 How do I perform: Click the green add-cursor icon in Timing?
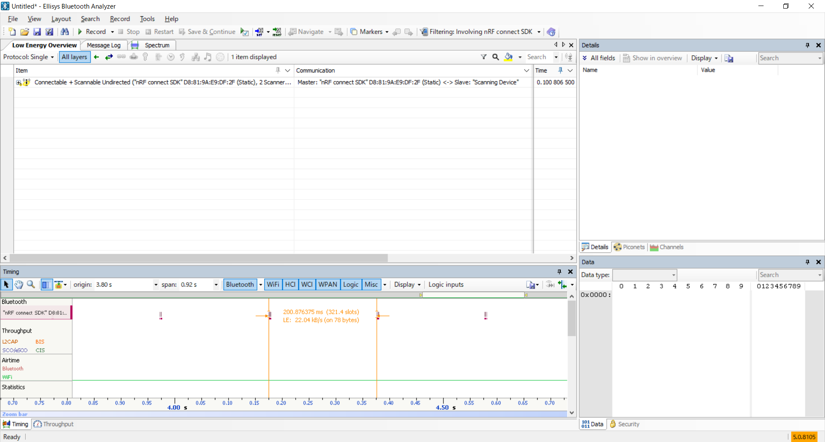tap(562, 285)
